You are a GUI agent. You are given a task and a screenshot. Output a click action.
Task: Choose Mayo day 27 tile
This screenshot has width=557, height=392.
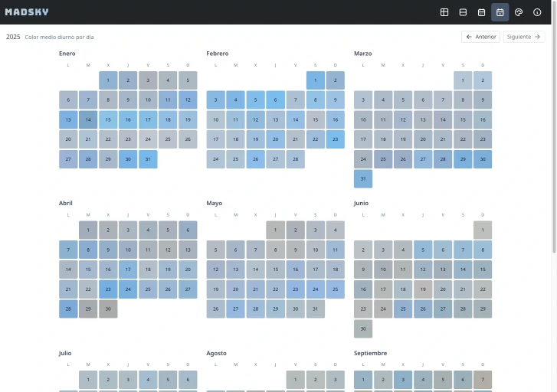pos(235,309)
